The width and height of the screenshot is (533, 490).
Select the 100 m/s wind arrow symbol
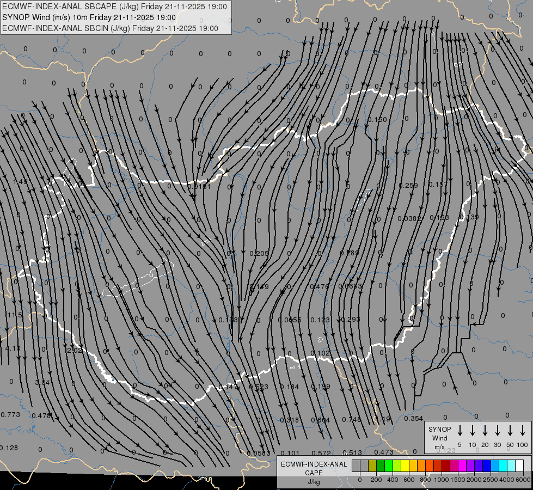point(523,431)
